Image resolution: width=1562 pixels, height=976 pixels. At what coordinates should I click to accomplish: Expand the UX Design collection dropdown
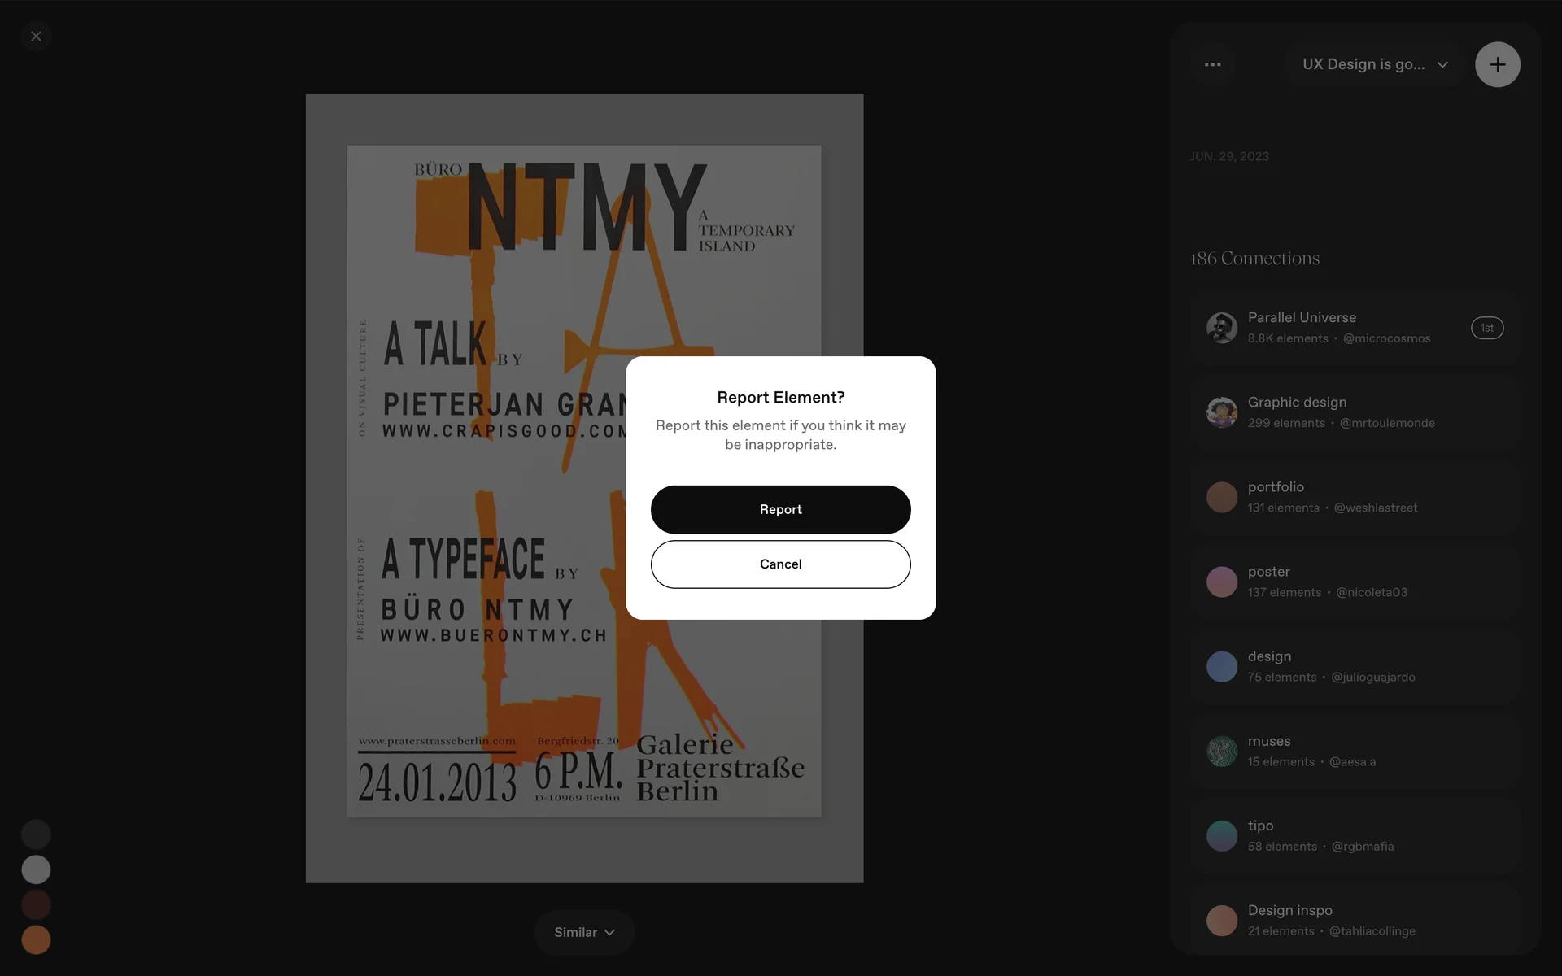[x=1375, y=64]
